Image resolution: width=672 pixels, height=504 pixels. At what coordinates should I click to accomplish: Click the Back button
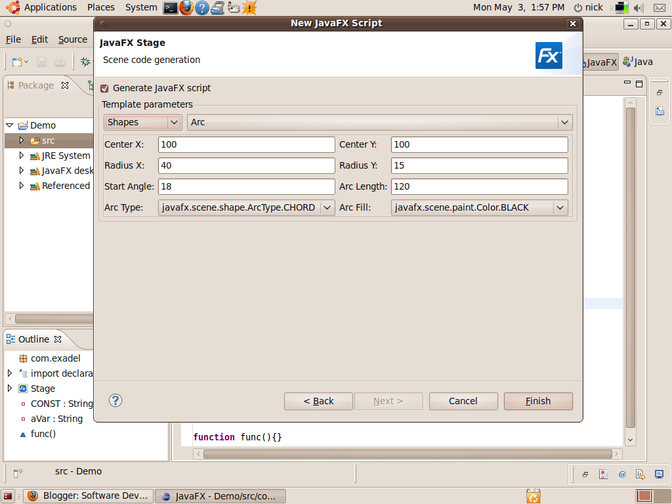318,401
